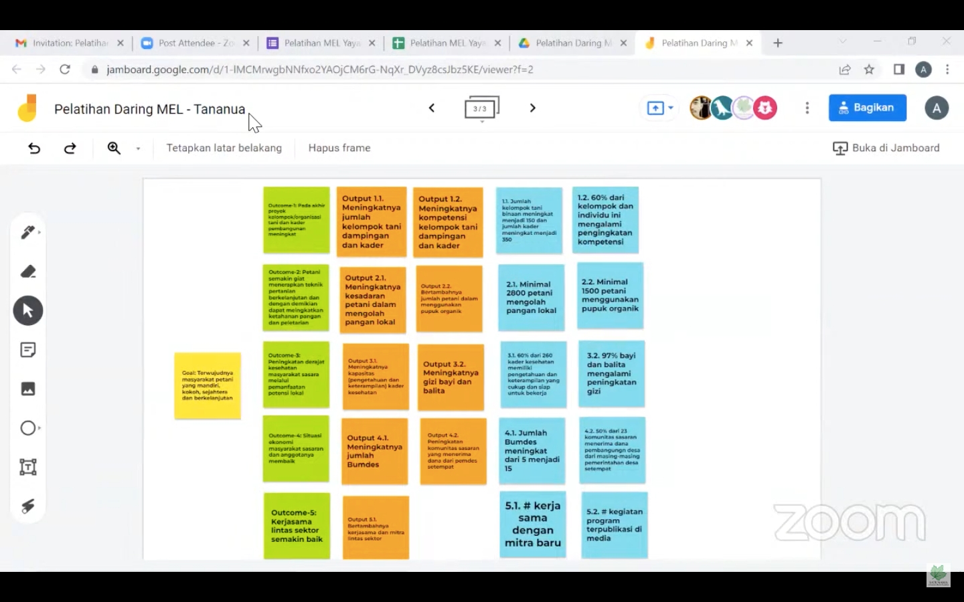The width and height of the screenshot is (964, 602).
Task: Click the browser address bar URL
Action: click(x=320, y=70)
